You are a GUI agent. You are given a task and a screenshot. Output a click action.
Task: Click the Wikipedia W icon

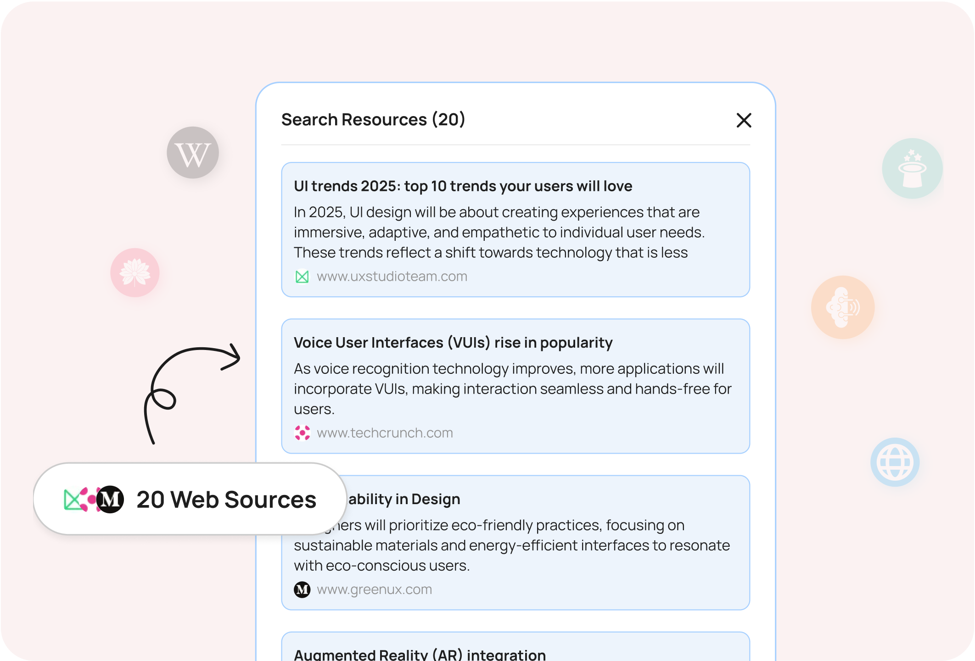(x=193, y=153)
